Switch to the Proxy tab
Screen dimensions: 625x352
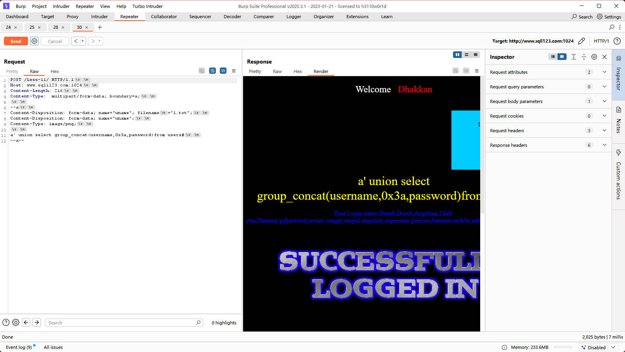click(73, 17)
